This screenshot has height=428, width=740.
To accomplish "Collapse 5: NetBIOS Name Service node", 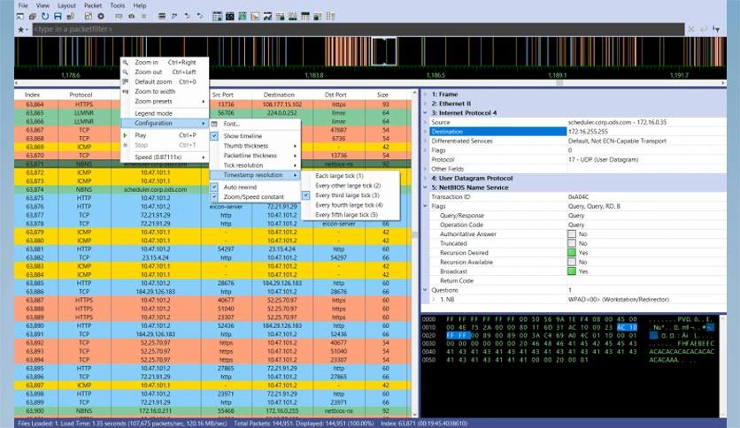I will (x=425, y=187).
